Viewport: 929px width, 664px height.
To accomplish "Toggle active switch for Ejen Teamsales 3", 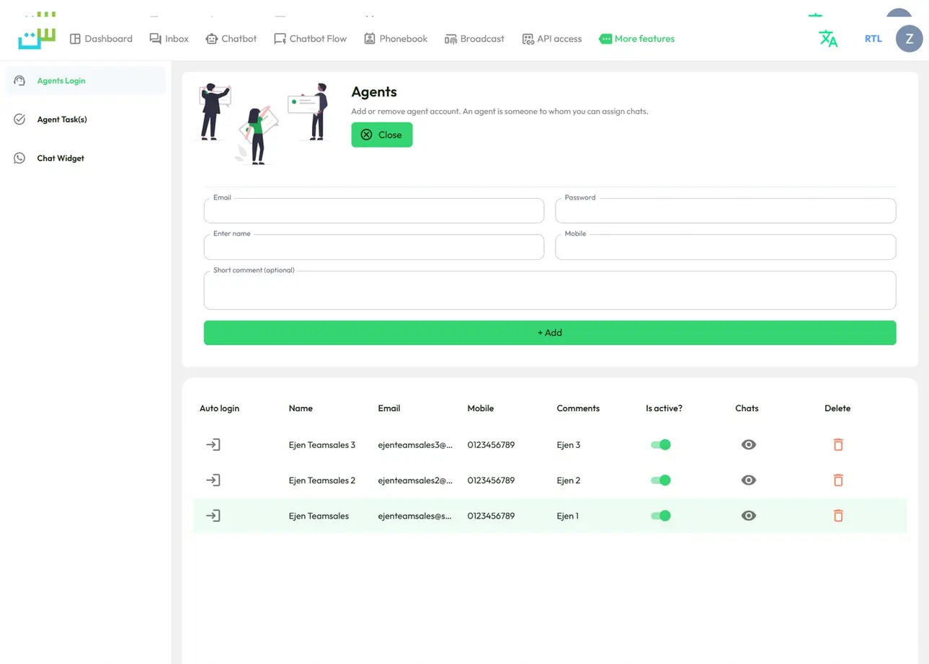I will 661,444.
